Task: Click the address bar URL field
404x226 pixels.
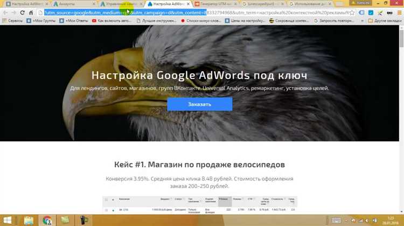Action: 196,12
